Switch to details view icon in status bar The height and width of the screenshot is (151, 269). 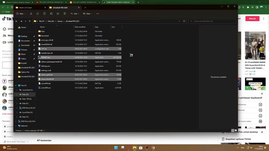[x=232, y=130]
